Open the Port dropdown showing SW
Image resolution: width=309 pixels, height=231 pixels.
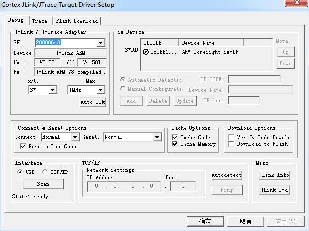pyautogui.click(x=53, y=90)
